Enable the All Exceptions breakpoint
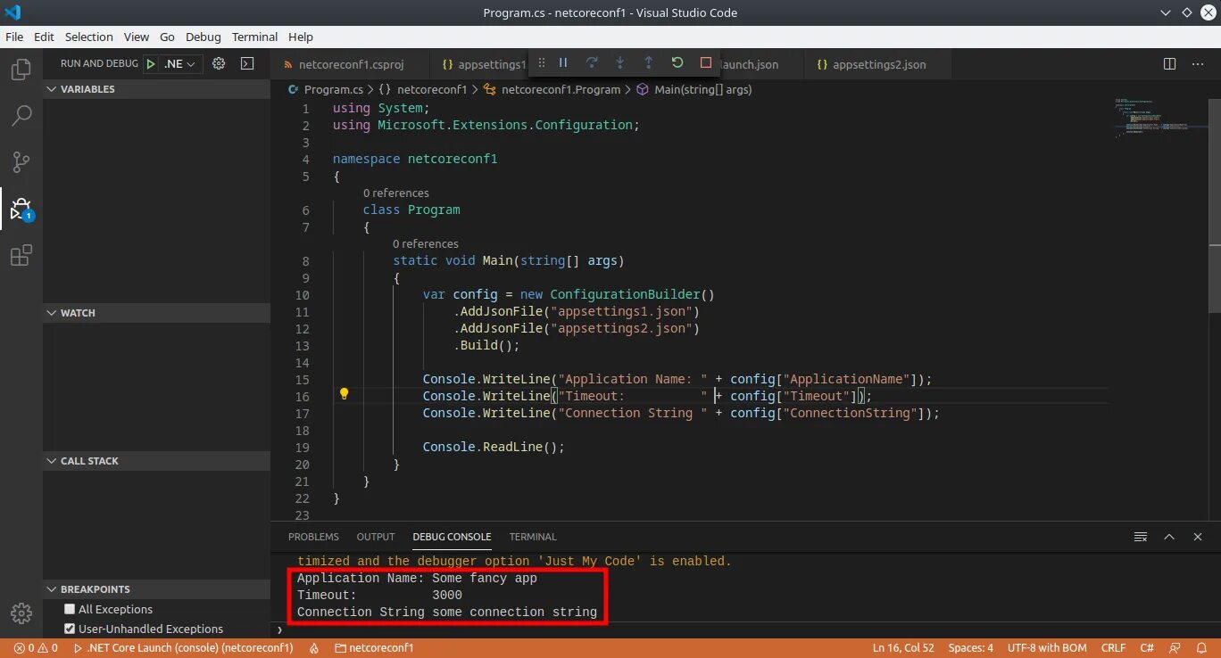 point(70,609)
